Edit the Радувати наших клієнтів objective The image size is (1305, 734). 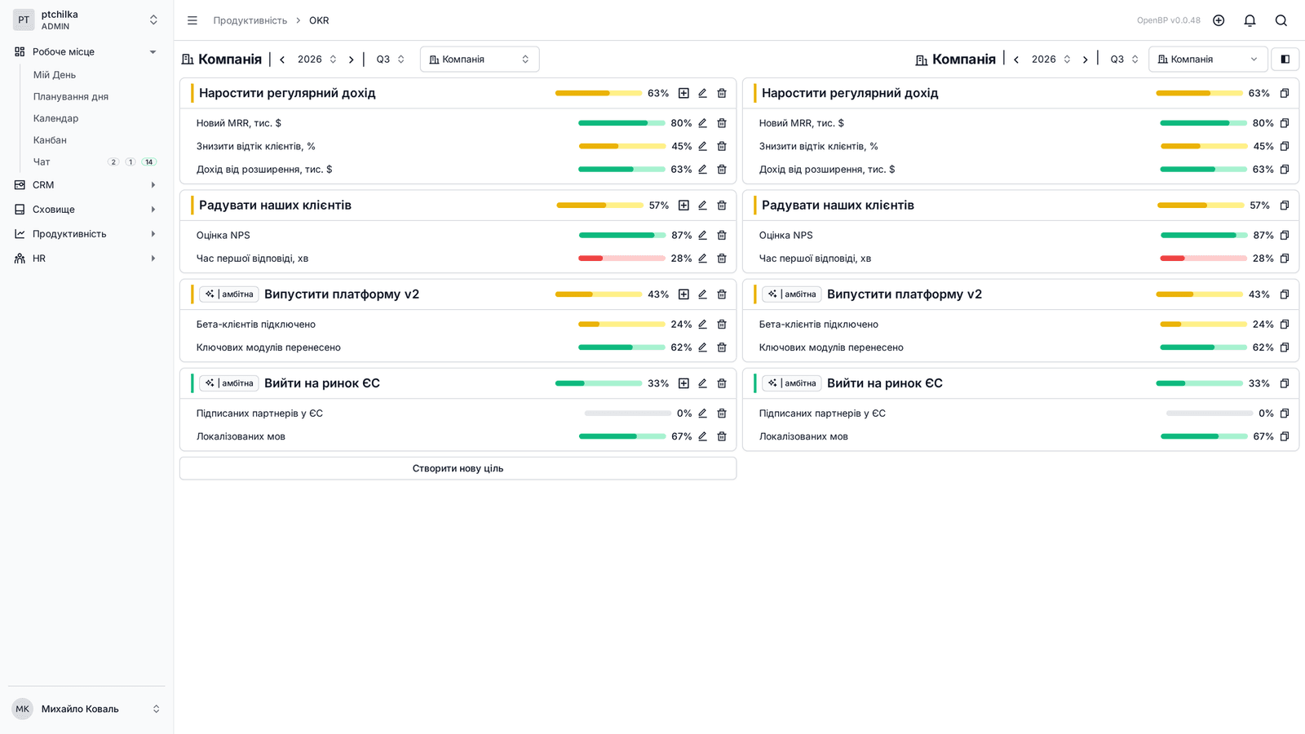(702, 206)
